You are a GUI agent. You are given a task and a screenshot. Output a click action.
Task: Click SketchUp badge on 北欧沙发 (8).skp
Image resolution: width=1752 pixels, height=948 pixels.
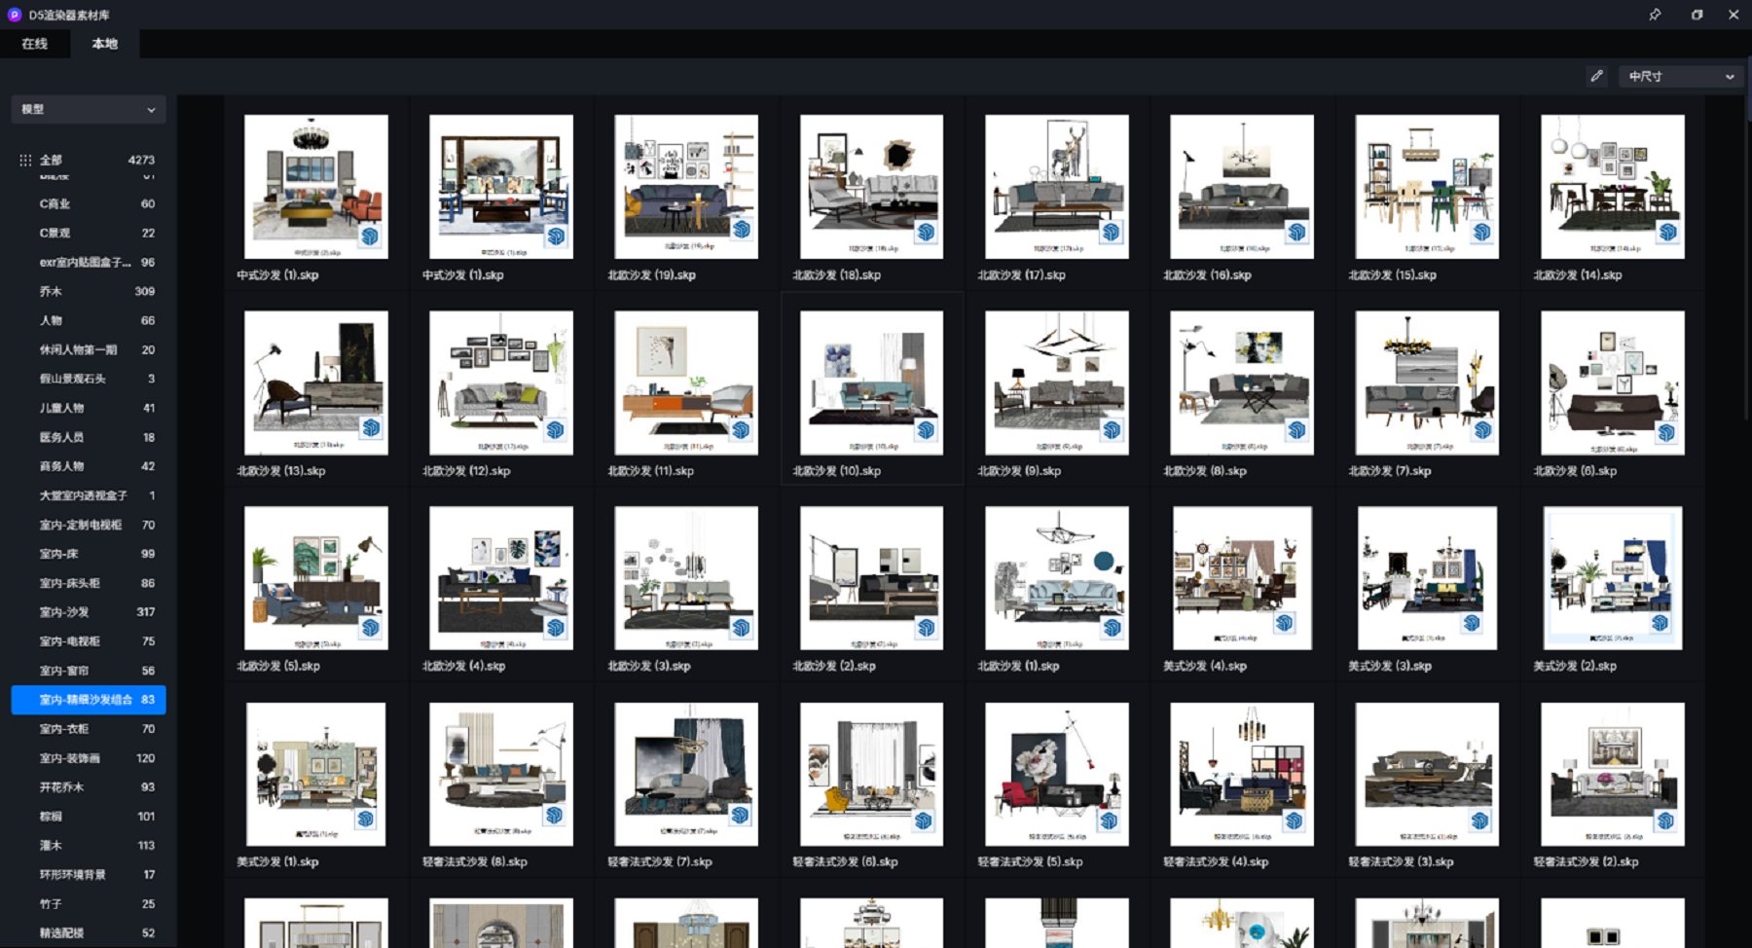1296,429
